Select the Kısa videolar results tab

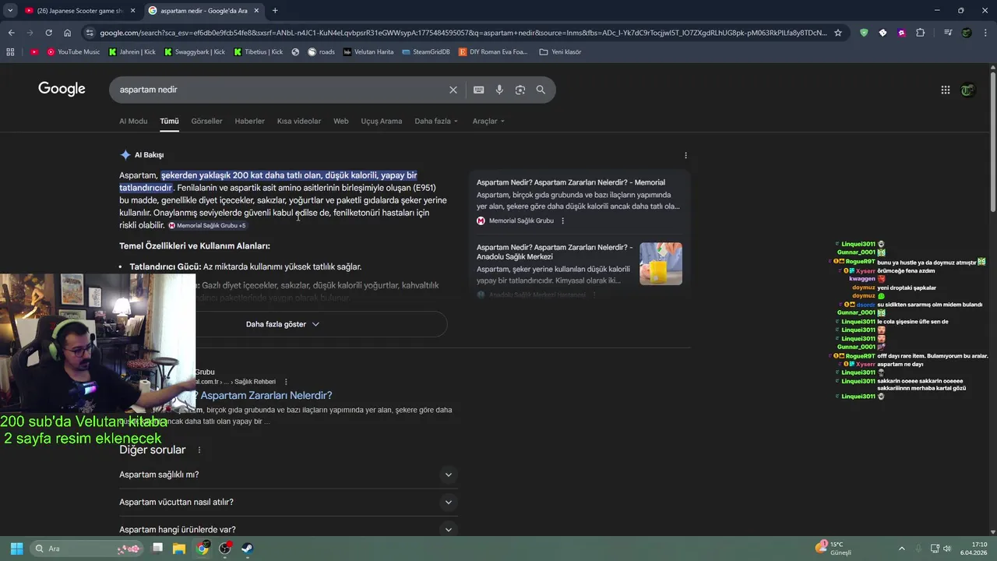point(299,121)
